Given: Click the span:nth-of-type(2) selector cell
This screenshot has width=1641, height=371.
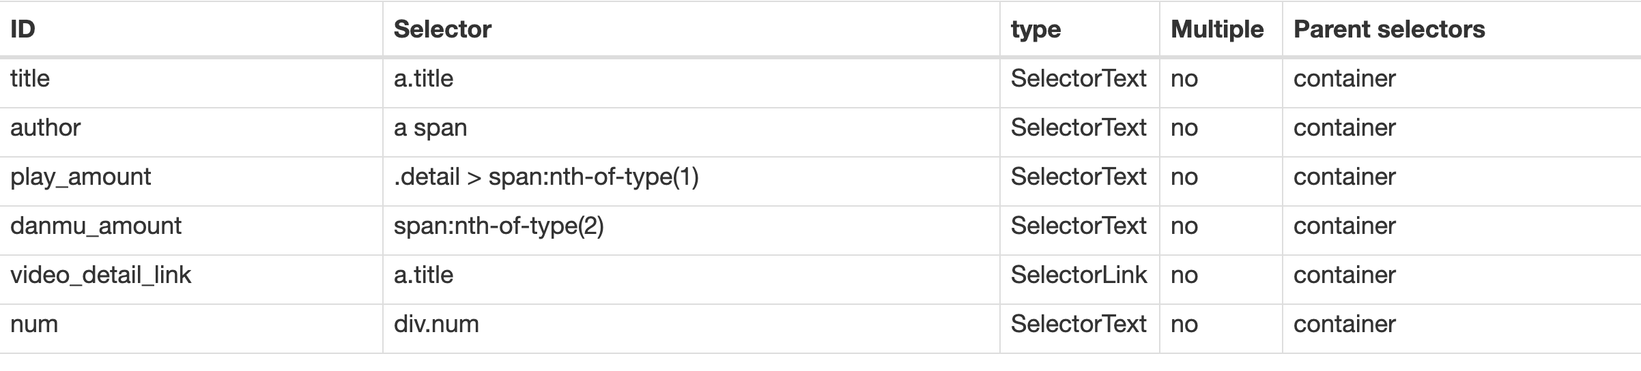Looking at the screenshot, I should pos(498,226).
